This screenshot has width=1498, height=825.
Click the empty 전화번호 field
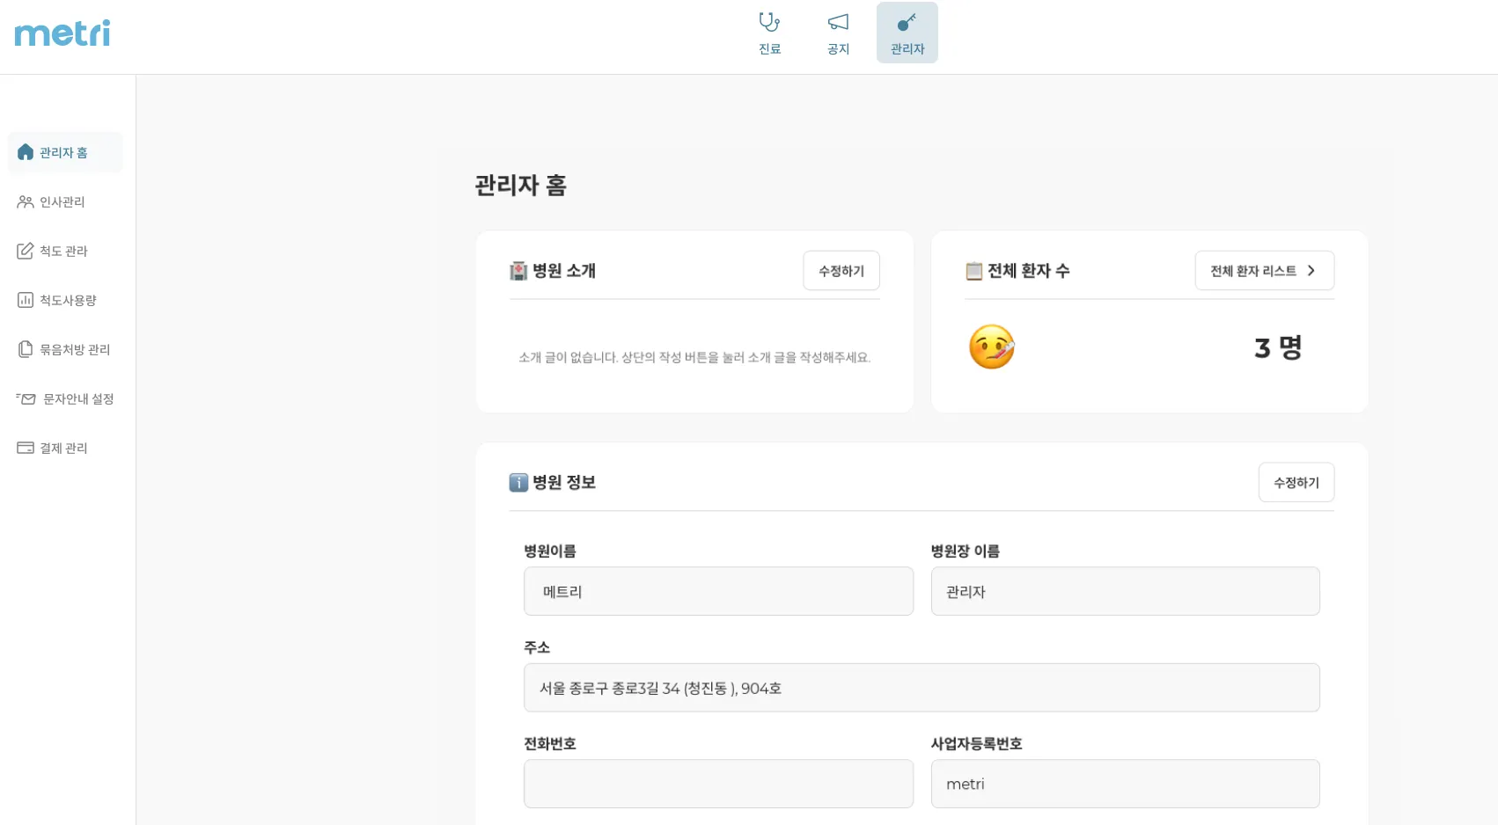[718, 784]
